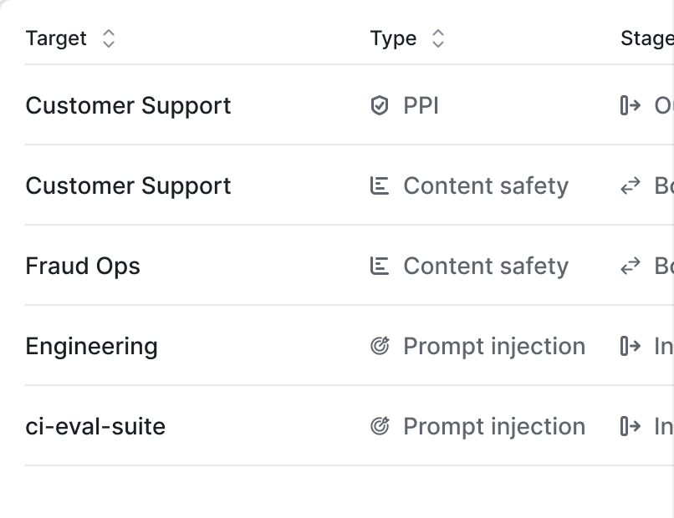Screen dimensions: 674x518
Task: Click the Content safety icon in Fraud Ops row
Action: point(380,266)
